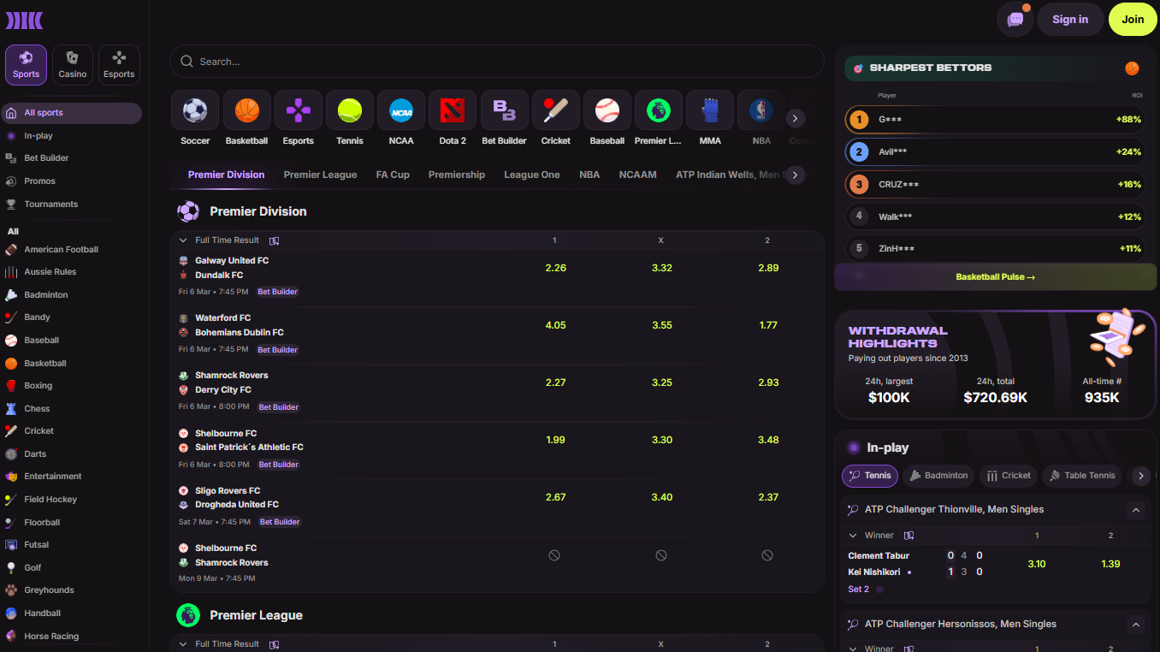Open the MMA glove icon
Viewport: 1160px width, 652px height.
point(710,111)
